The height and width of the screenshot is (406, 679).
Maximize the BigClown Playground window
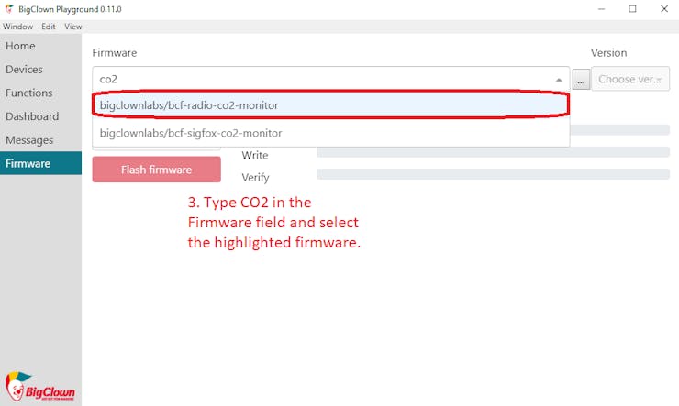632,9
